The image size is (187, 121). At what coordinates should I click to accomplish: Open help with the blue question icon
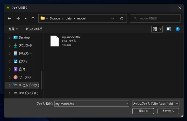178,29
